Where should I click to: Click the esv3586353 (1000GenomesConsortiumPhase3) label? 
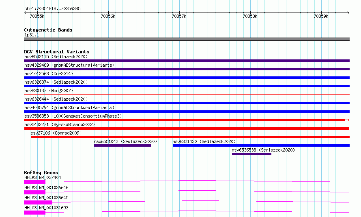[73, 116]
